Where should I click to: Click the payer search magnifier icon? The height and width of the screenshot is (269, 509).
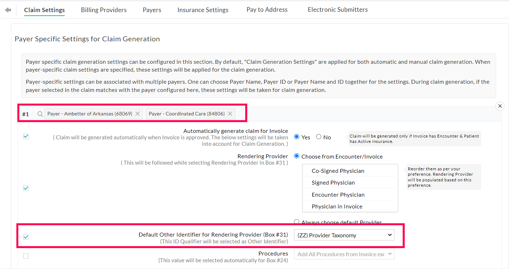tap(40, 114)
